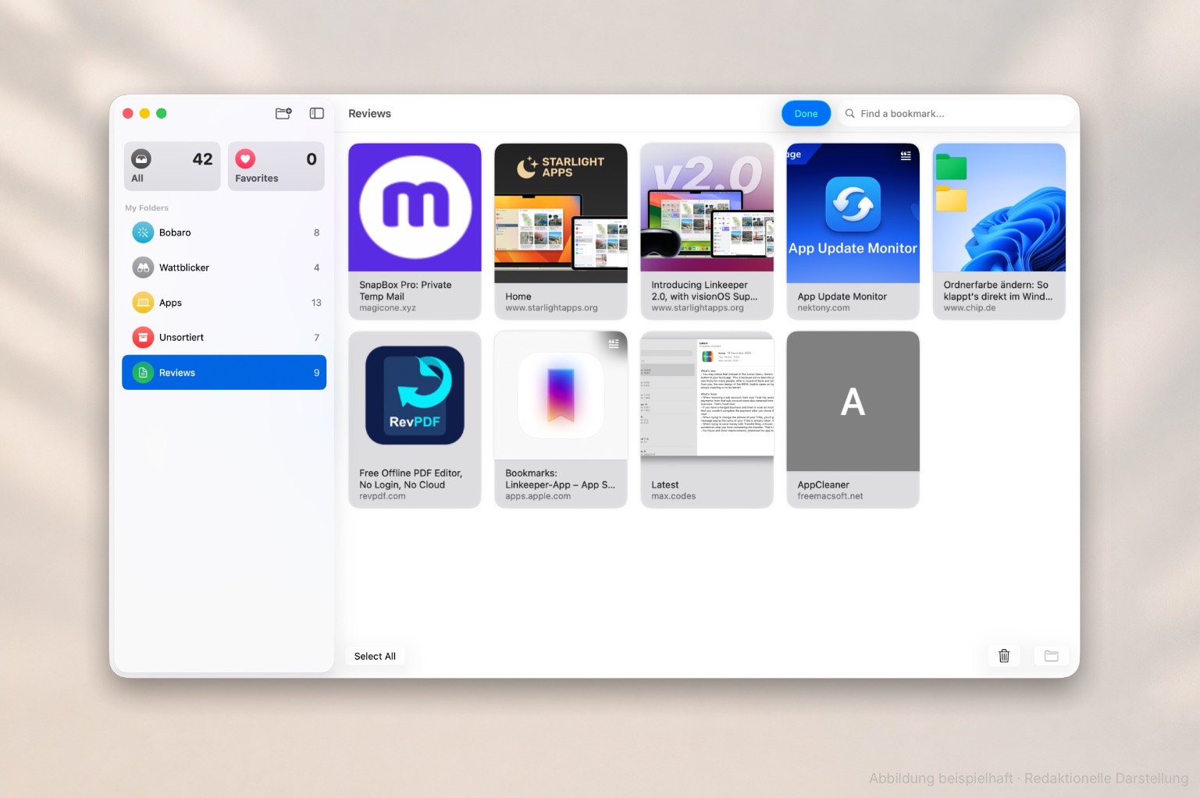Select the Latest max.codes thumbnail
Screen dimensions: 1200x798
click(707, 401)
